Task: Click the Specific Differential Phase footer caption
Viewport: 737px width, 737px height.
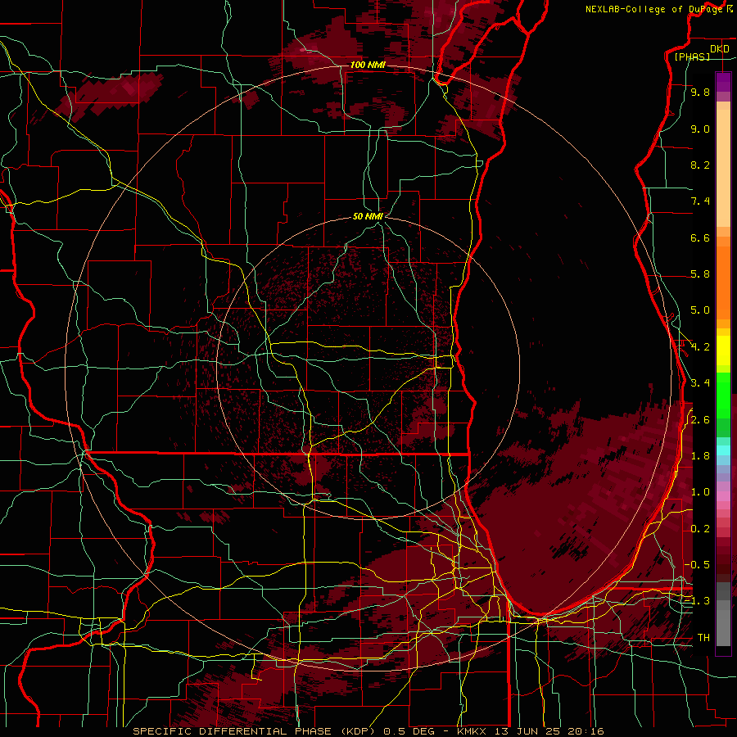Action: (368, 731)
